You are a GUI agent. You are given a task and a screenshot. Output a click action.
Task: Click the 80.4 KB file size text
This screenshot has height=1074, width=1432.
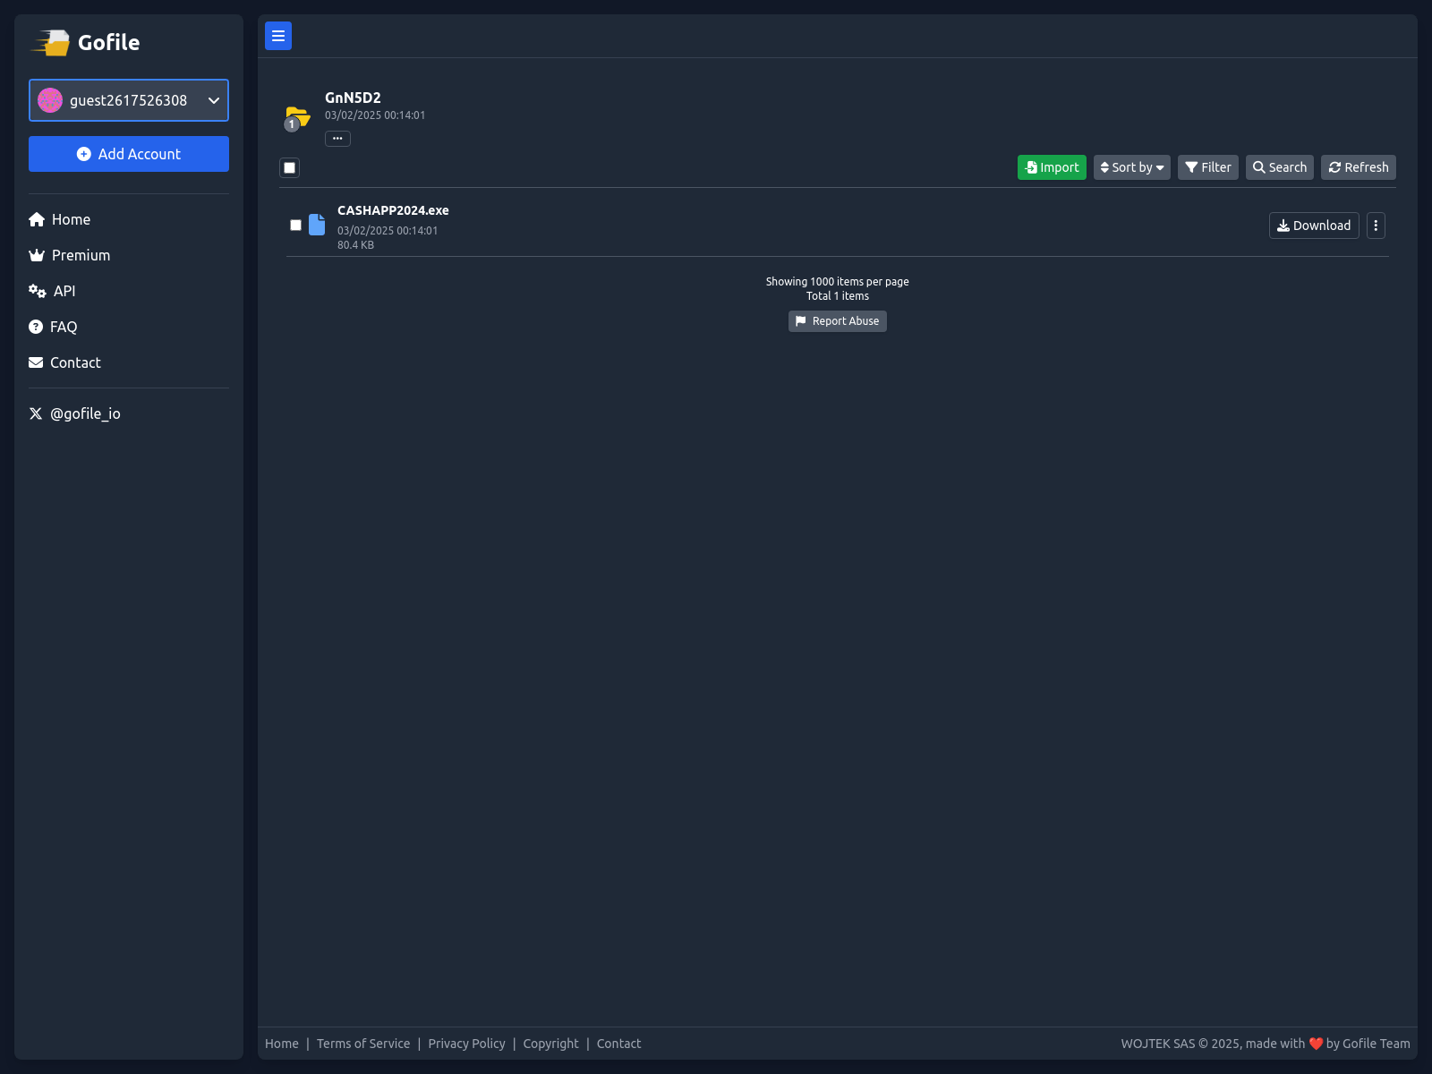[355, 245]
